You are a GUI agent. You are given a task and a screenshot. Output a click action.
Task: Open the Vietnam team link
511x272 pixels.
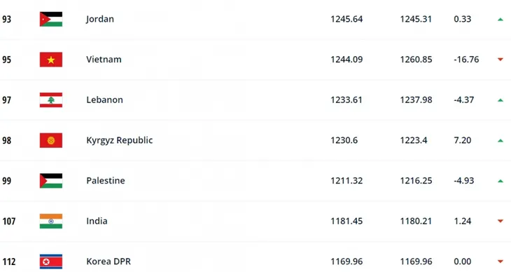point(104,60)
